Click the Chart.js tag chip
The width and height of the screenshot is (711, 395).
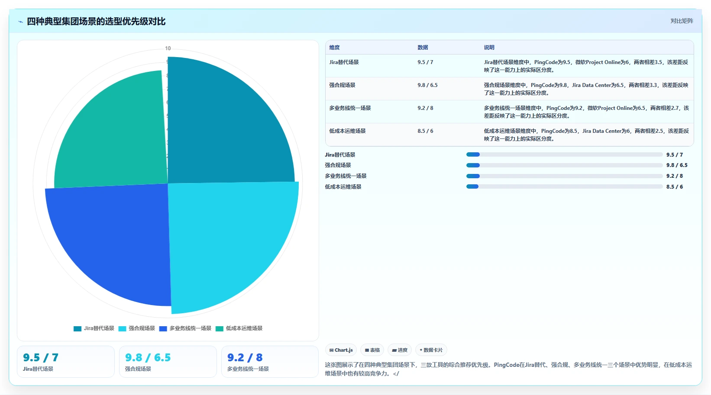point(341,350)
